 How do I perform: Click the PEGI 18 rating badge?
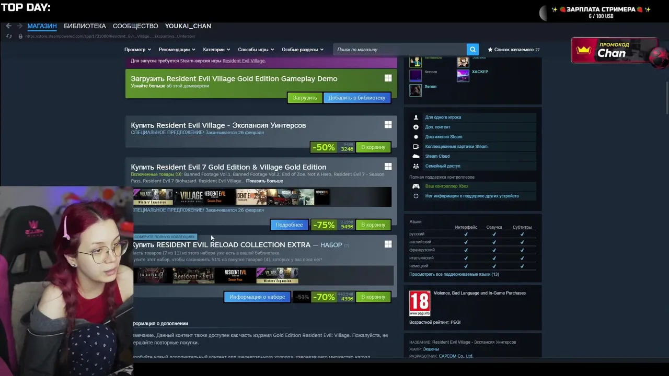tap(420, 303)
